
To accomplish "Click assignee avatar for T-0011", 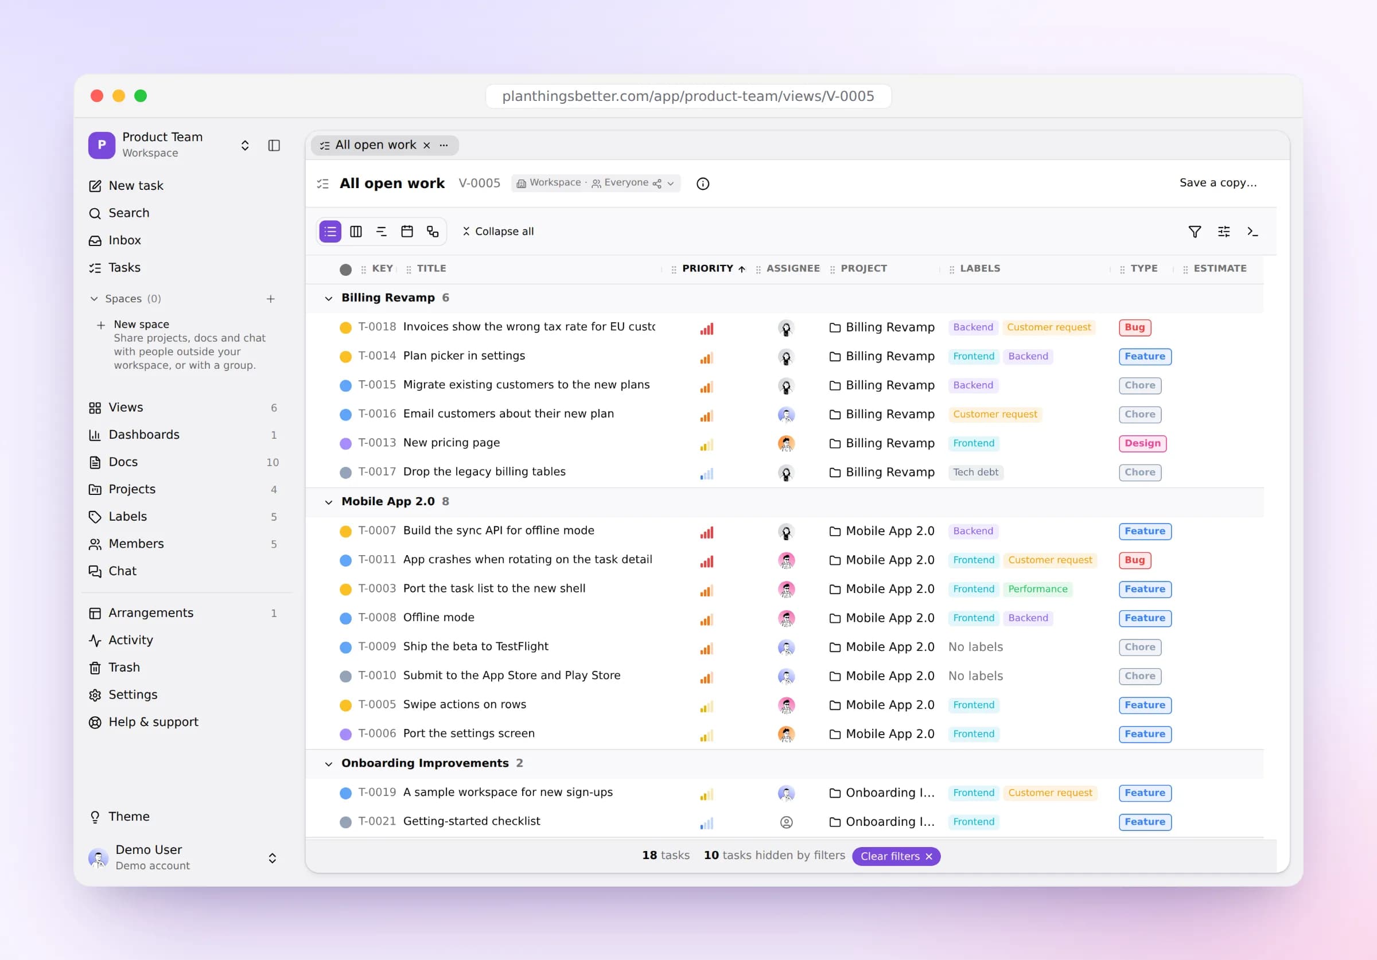I will point(786,560).
